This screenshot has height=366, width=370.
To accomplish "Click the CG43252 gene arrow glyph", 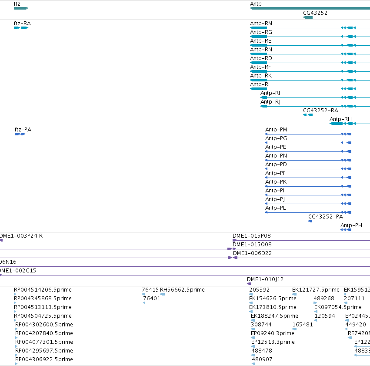I will point(308,17).
